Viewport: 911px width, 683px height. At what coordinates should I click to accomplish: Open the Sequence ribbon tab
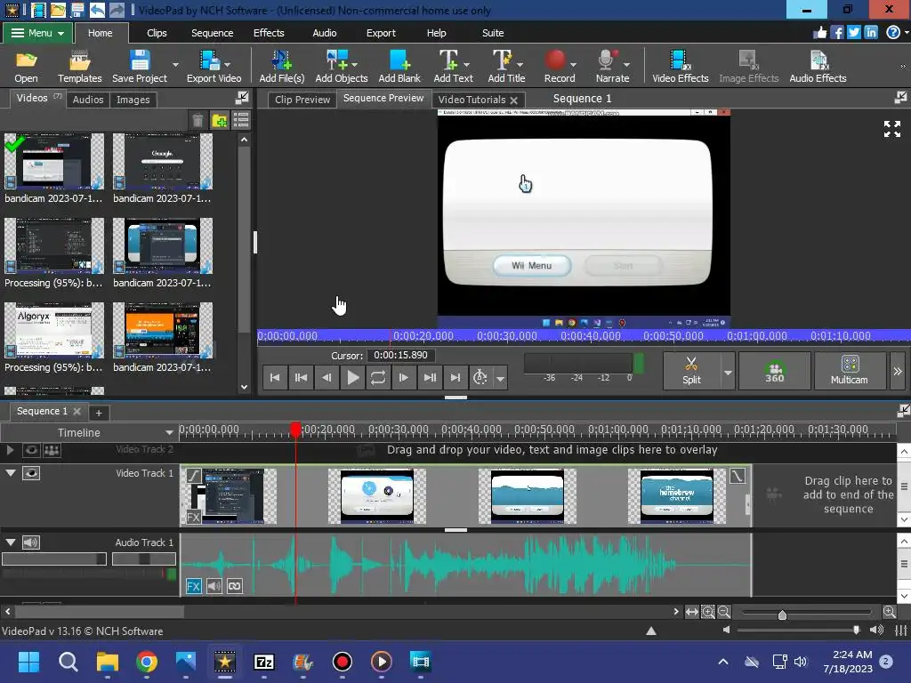[212, 33]
